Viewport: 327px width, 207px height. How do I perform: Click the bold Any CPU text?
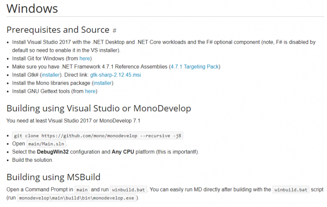tap(123, 152)
